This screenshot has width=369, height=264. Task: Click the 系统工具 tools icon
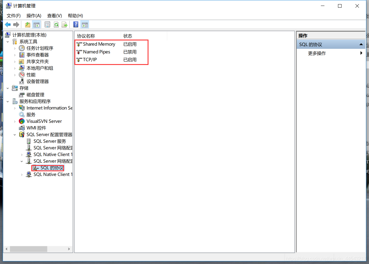click(15, 42)
